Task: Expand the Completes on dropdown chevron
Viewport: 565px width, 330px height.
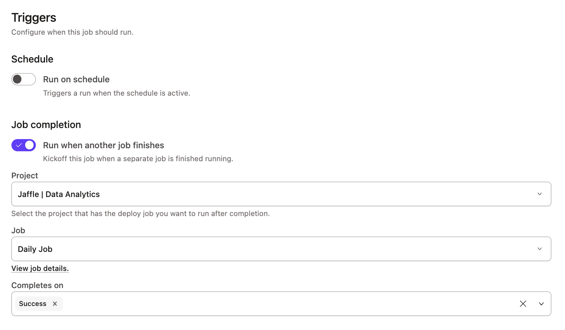Action: point(541,304)
